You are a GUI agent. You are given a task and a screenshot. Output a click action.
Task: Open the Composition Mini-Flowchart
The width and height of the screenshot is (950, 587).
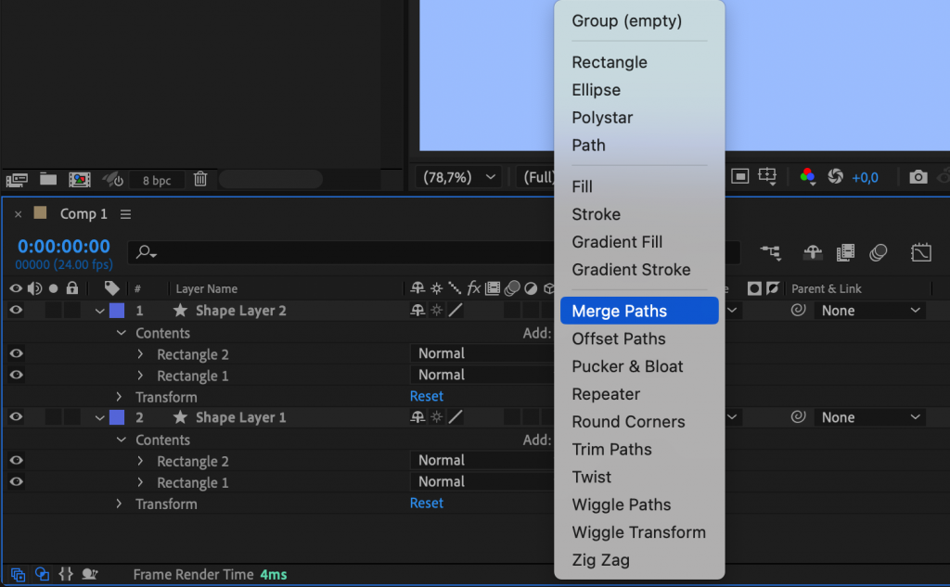772,252
